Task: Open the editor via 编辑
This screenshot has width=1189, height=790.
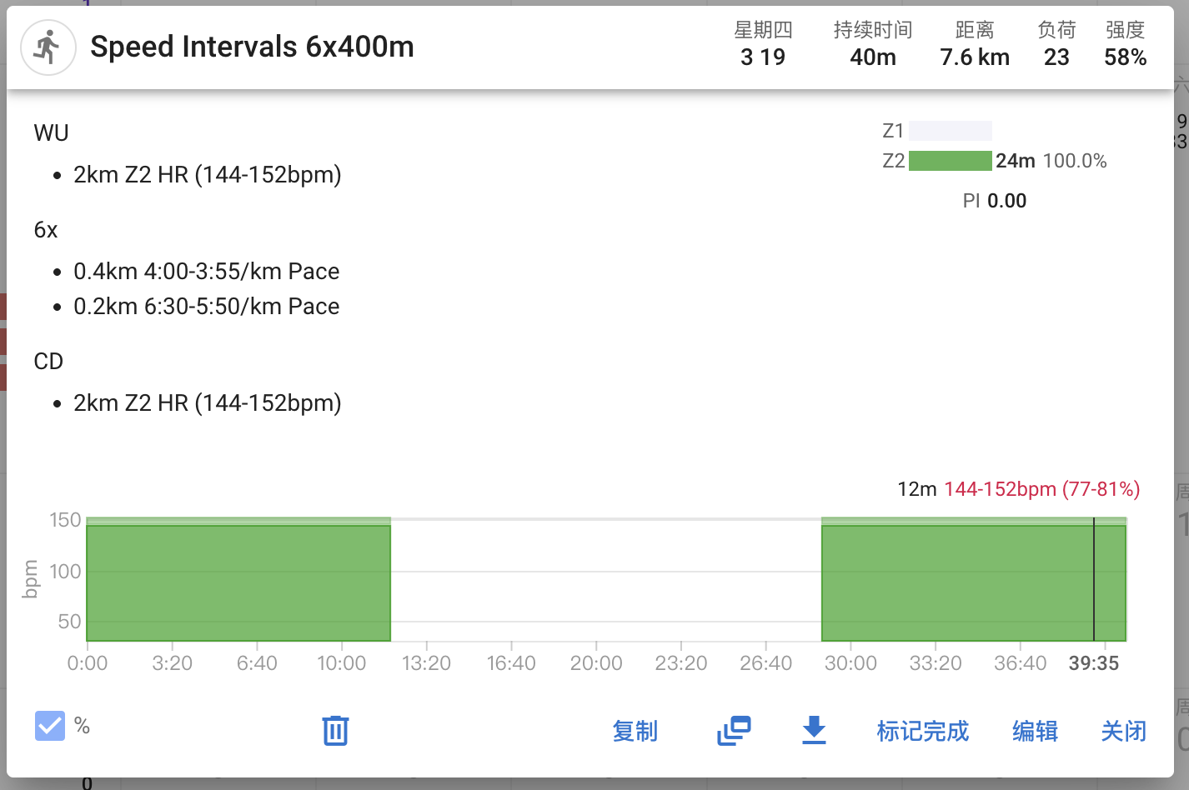Action: (x=1035, y=731)
